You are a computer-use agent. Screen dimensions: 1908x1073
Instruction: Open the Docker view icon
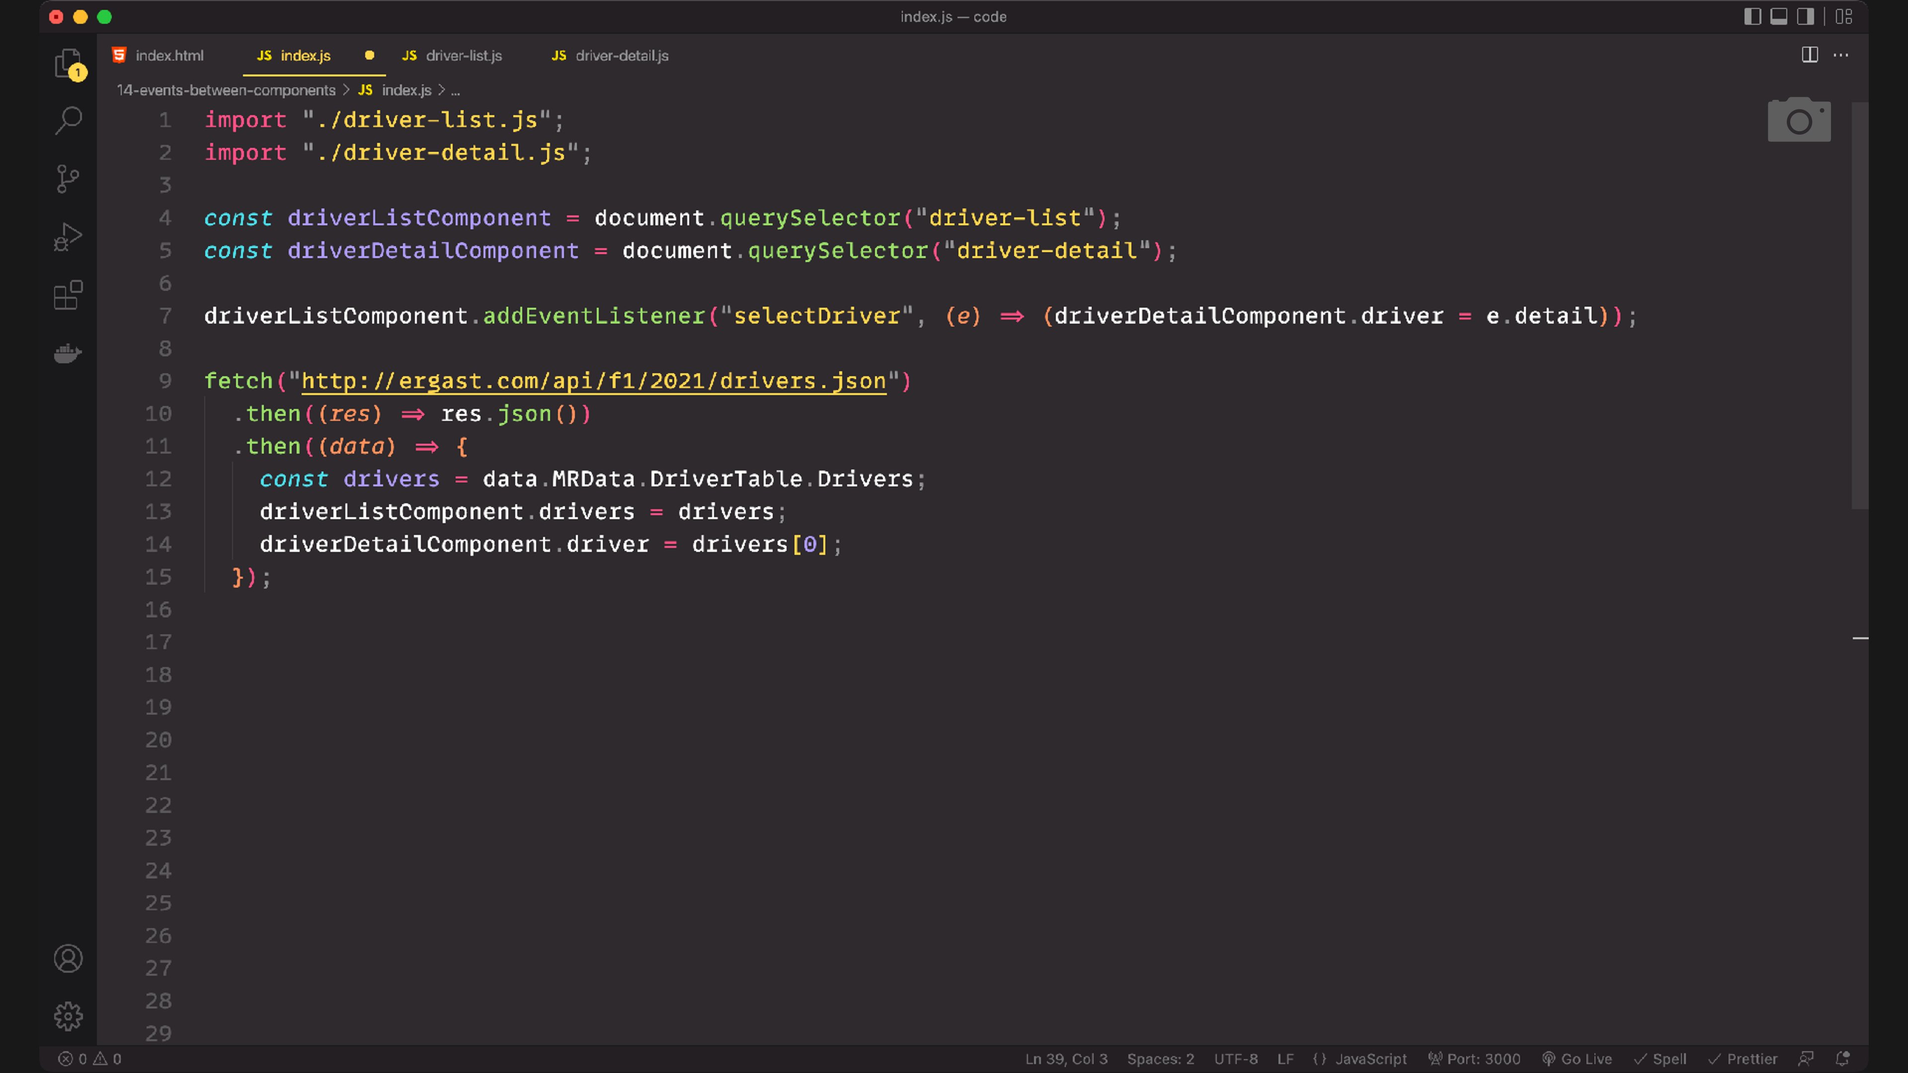tap(68, 353)
